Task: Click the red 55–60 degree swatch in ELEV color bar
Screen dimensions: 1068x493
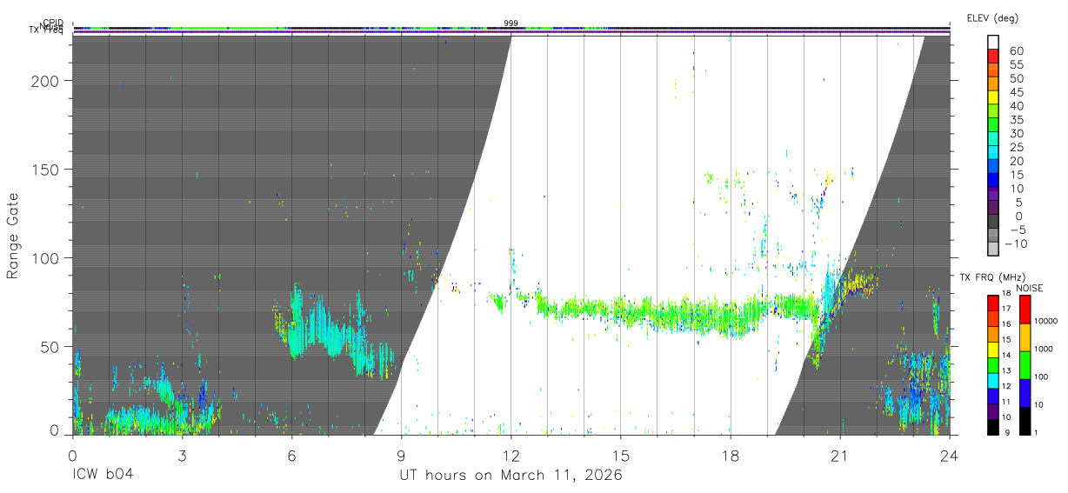Action: pyautogui.click(x=993, y=56)
